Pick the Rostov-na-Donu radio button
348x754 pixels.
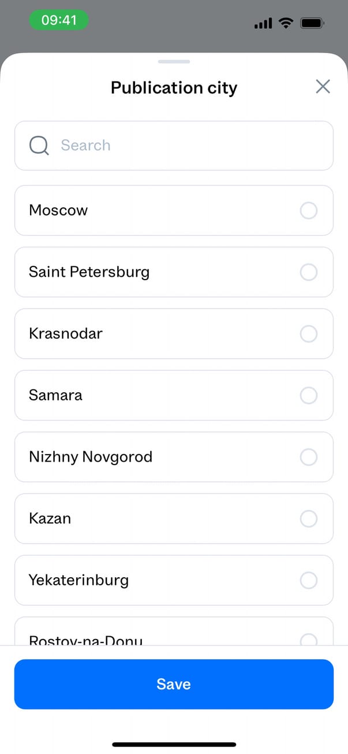click(309, 640)
